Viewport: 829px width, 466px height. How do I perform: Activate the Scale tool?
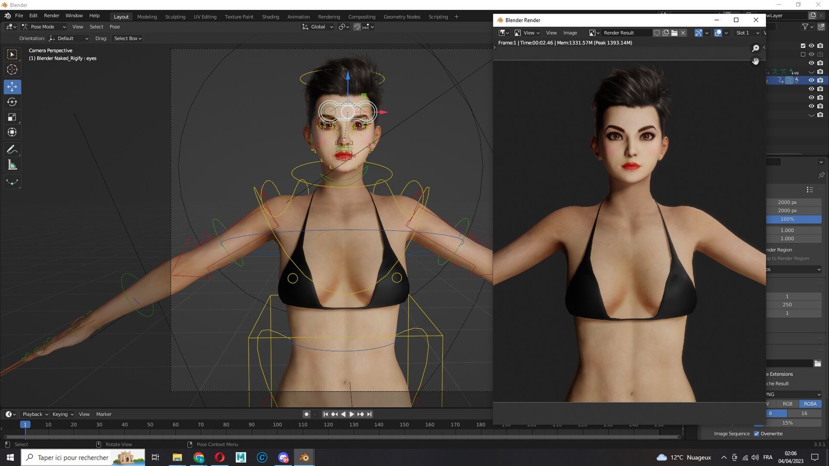pyautogui.click(x=12, y=118)
